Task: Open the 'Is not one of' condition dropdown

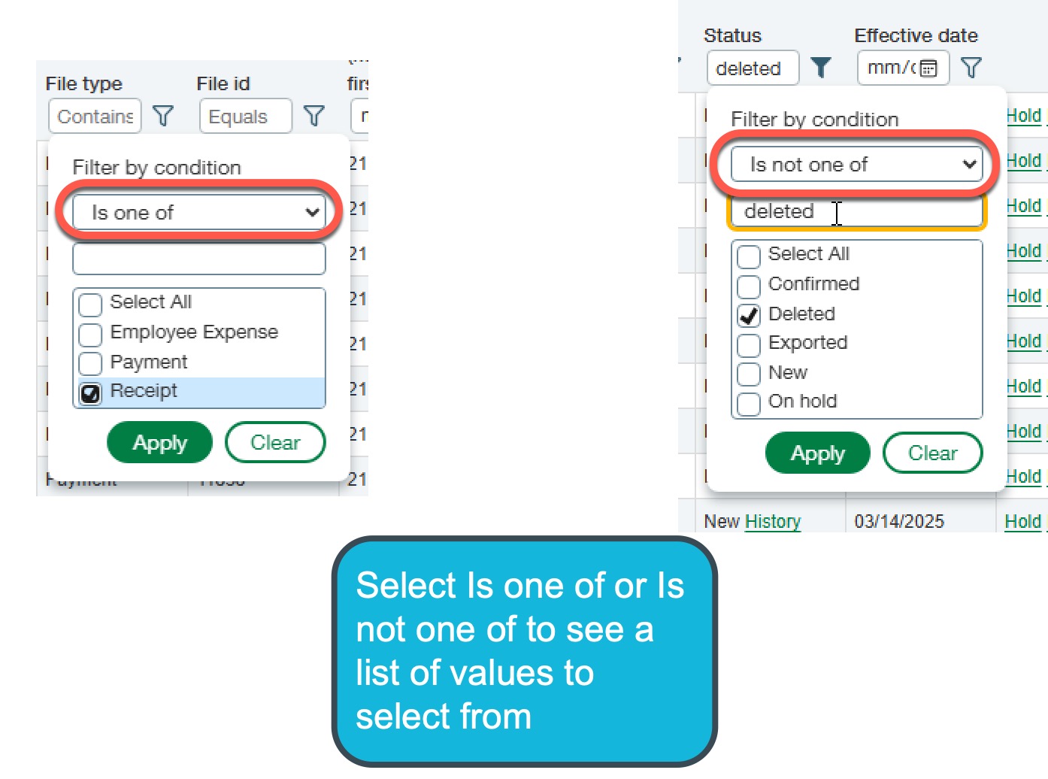Action: [x=857, y=165]
